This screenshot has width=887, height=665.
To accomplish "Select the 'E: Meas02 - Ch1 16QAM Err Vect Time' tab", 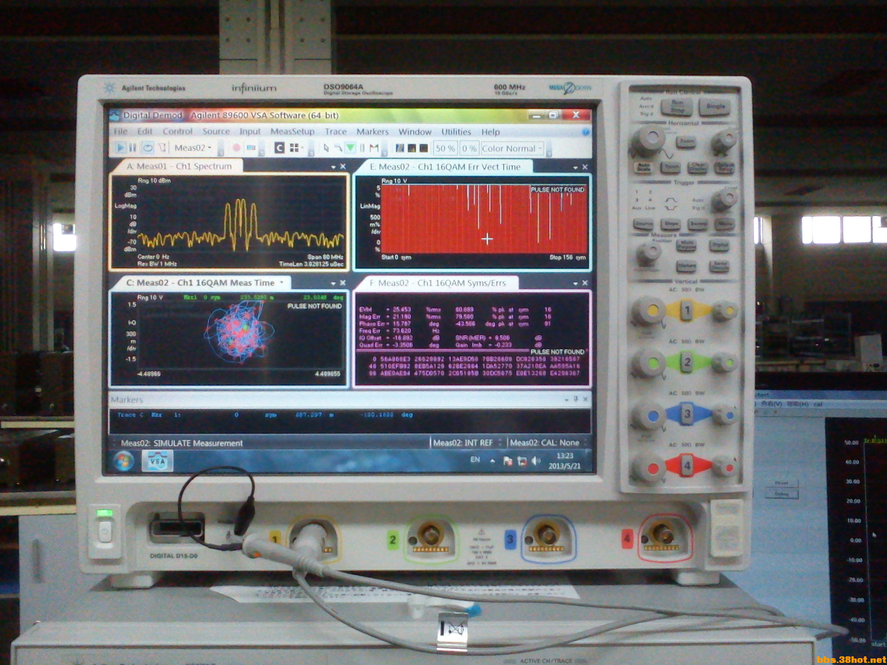I will [x=445, y=167].
